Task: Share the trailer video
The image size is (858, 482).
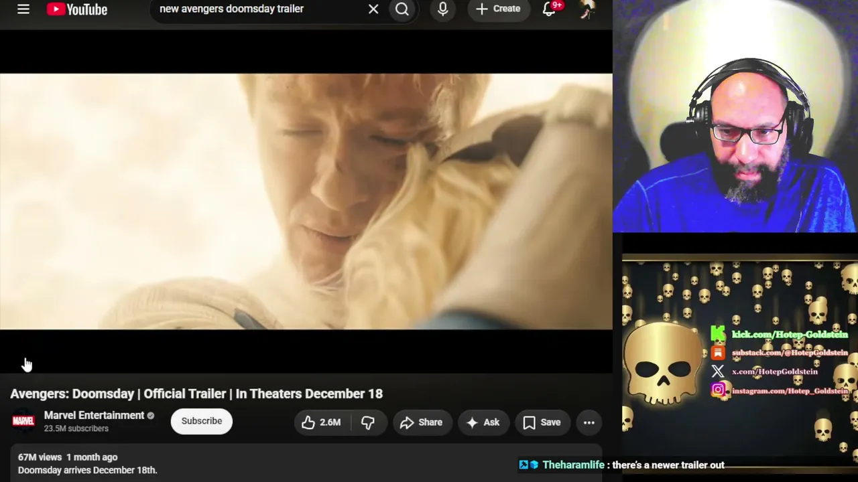Action: coord(422,422)
